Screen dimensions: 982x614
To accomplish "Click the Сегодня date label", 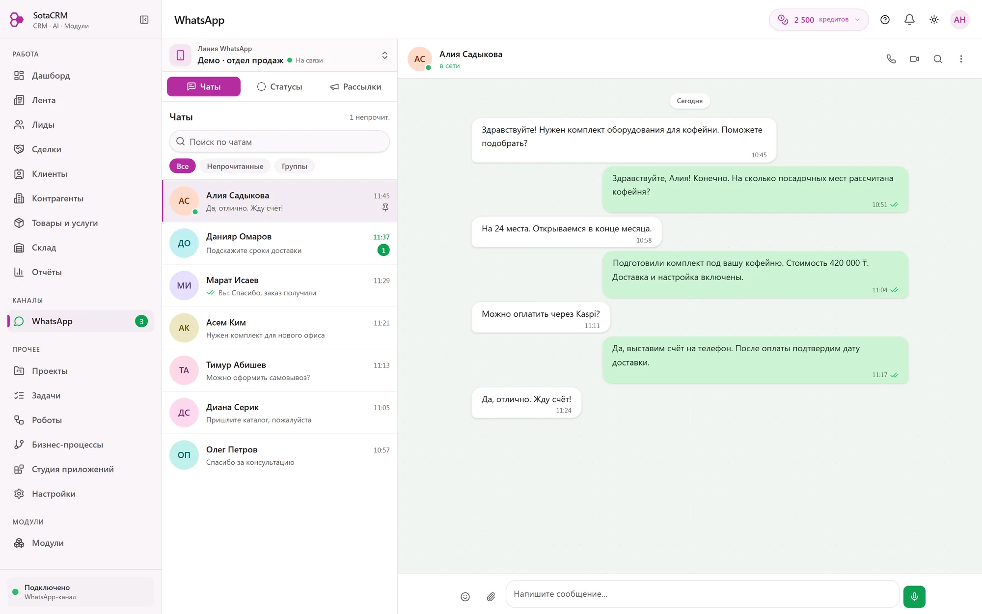I will tap(689, 101).
